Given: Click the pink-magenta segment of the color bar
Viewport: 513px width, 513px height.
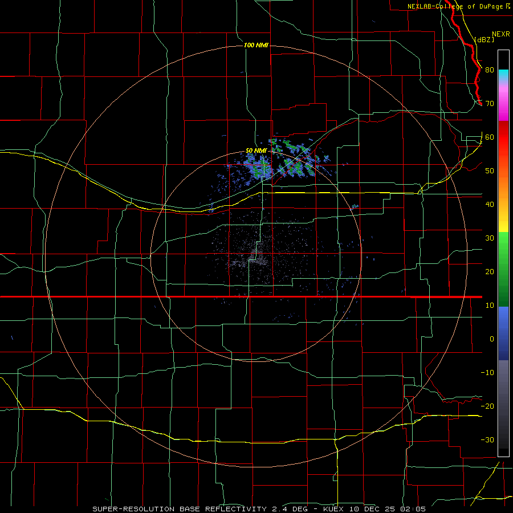Looking at the screenshot, I should click(503, 101).
